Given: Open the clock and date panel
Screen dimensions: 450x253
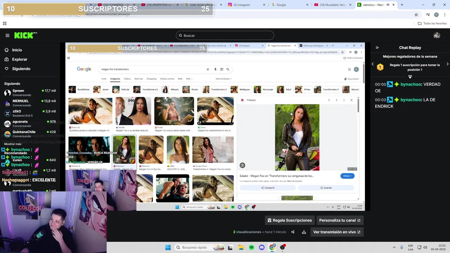Looking at the screenshot, I should 439,247.
